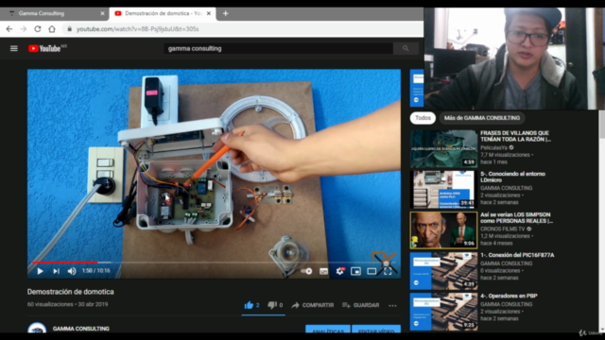This screenshot has height=340, width=605.
Task: Open the Operadores en PBP thumbnail
Action: click(x=443, y=312)
